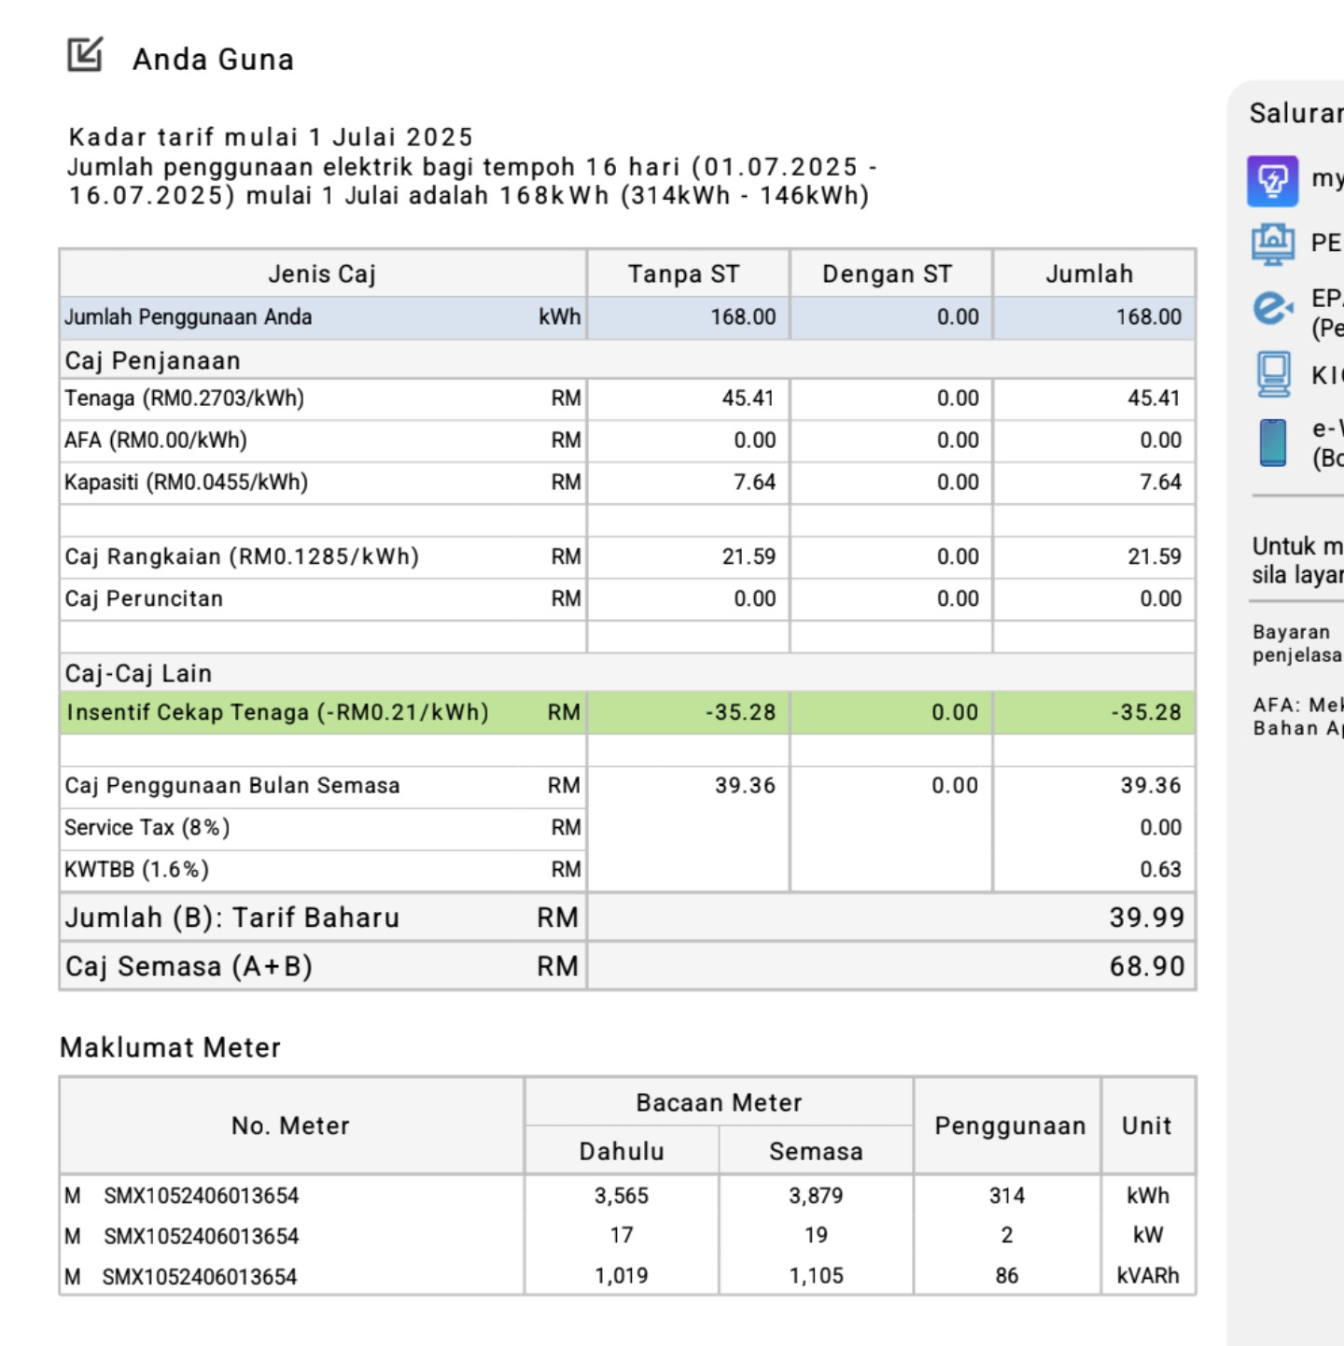1344x1346 pixels.
Task: Click the Tenaga (RM0.2703/kWh) row
Action: pos(627,399)
